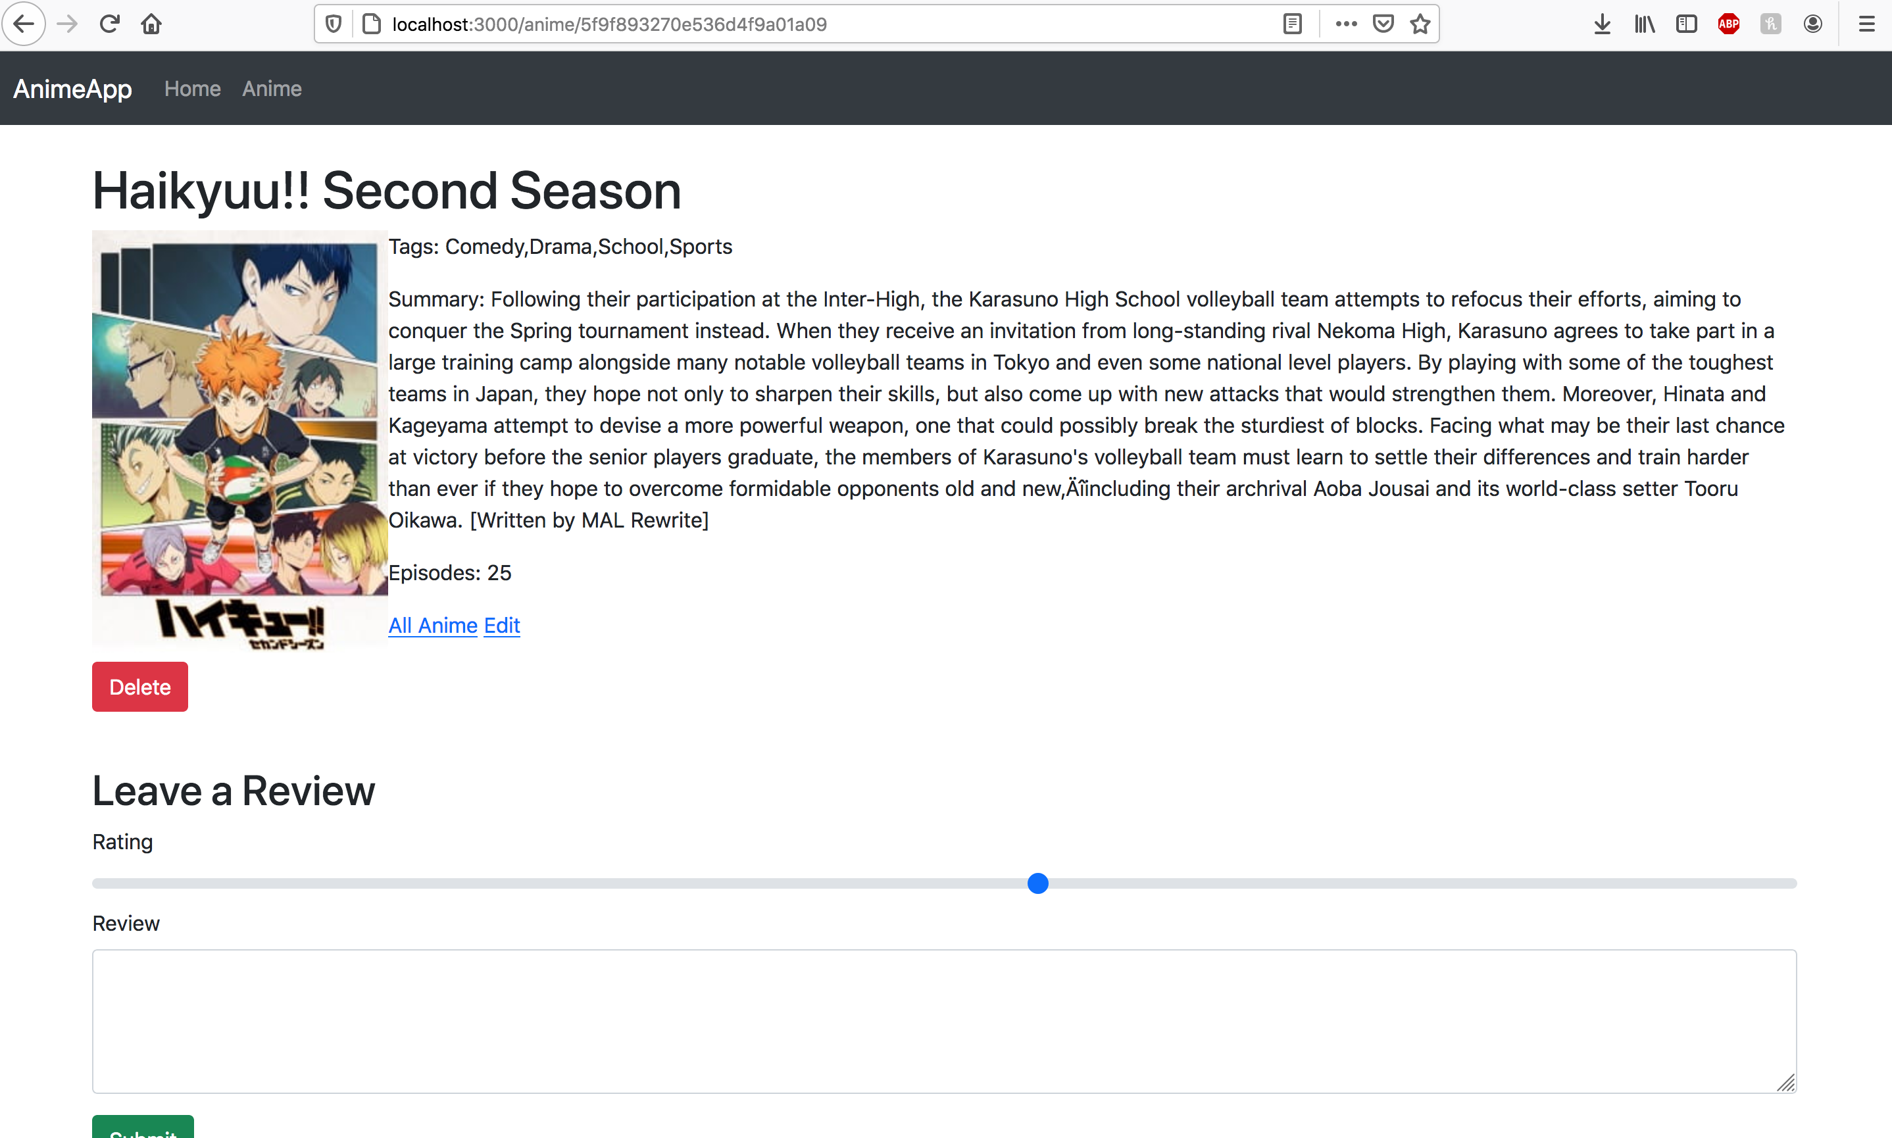This screenshot has width=1892, height=1138.
Task: Open the Downloads panel icon
Action: 1601,24
